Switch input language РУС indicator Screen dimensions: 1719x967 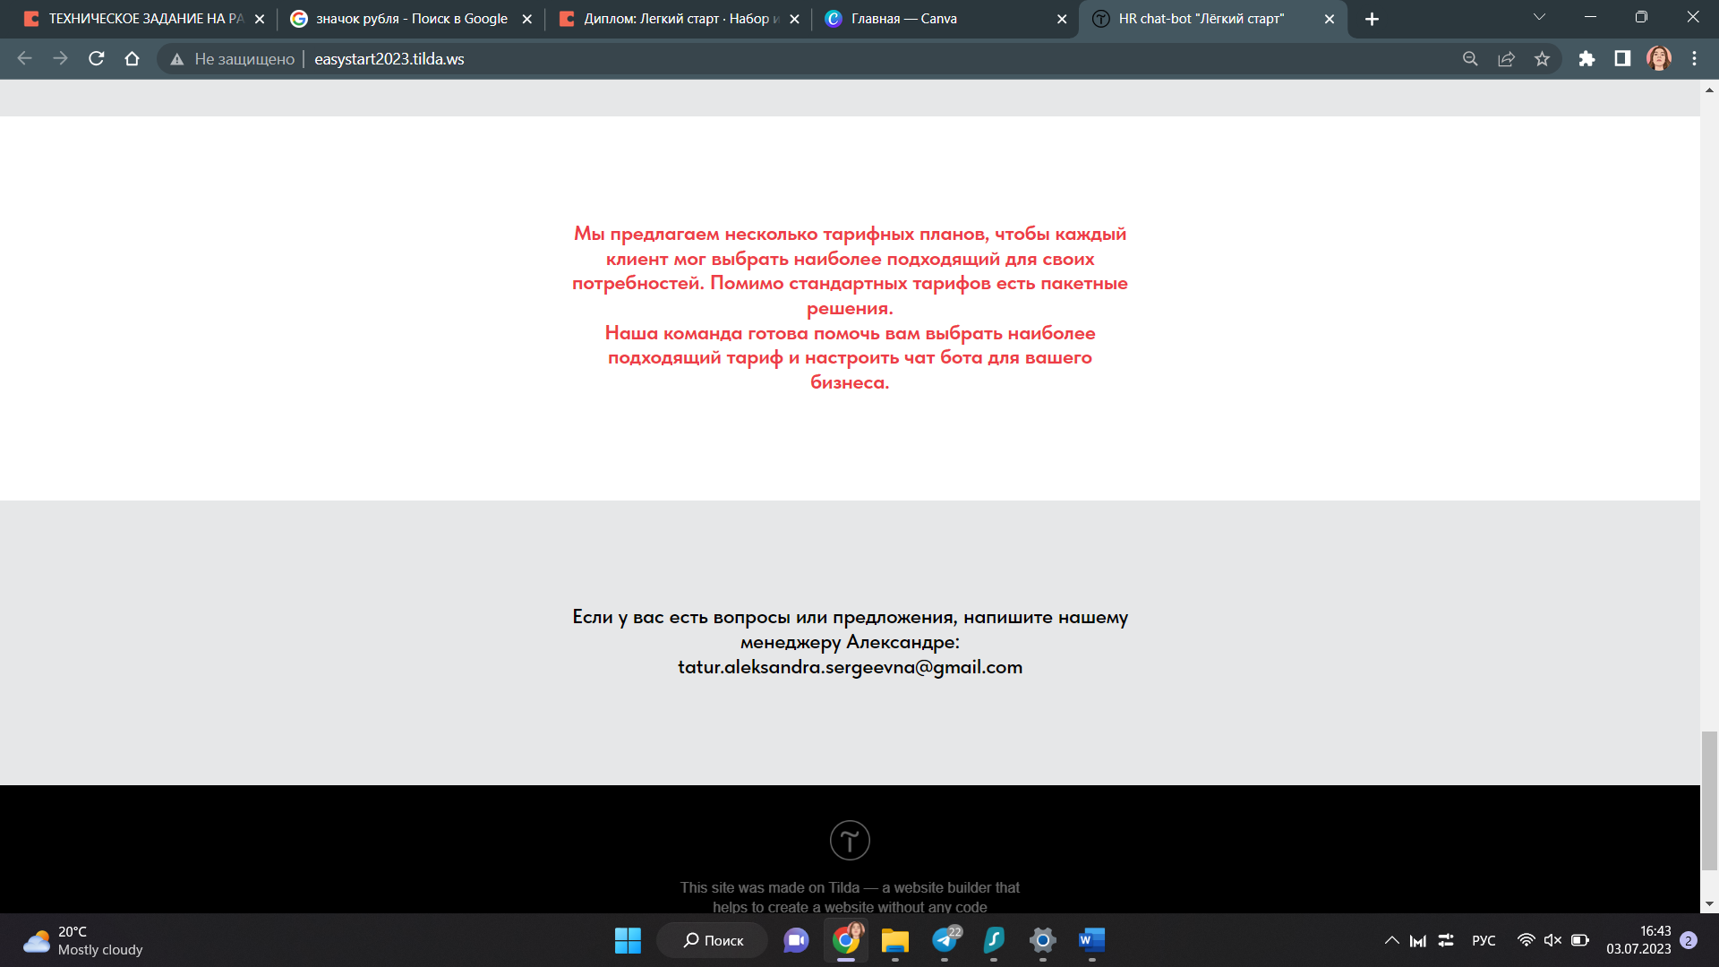point(1484,940)
